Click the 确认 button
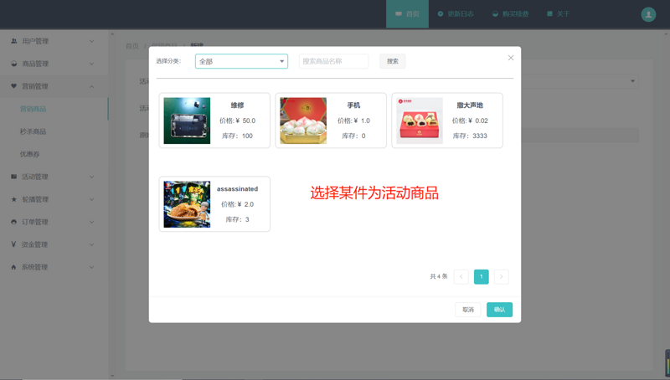670x380 pixels. tap(499, 310)
